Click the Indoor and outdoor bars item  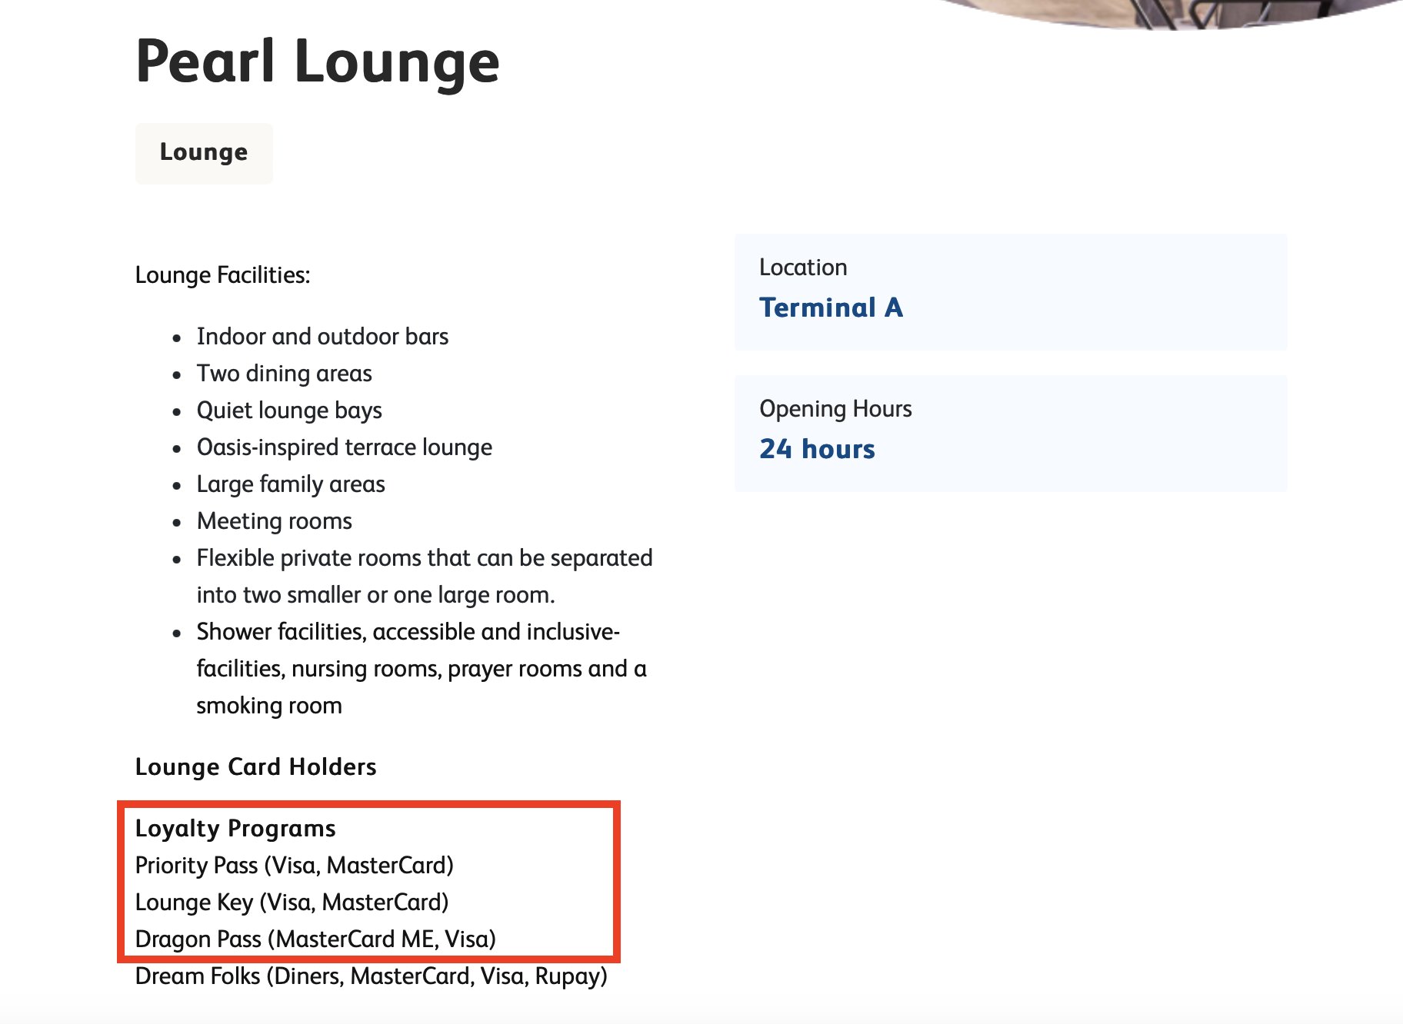(x=322, y=337)
